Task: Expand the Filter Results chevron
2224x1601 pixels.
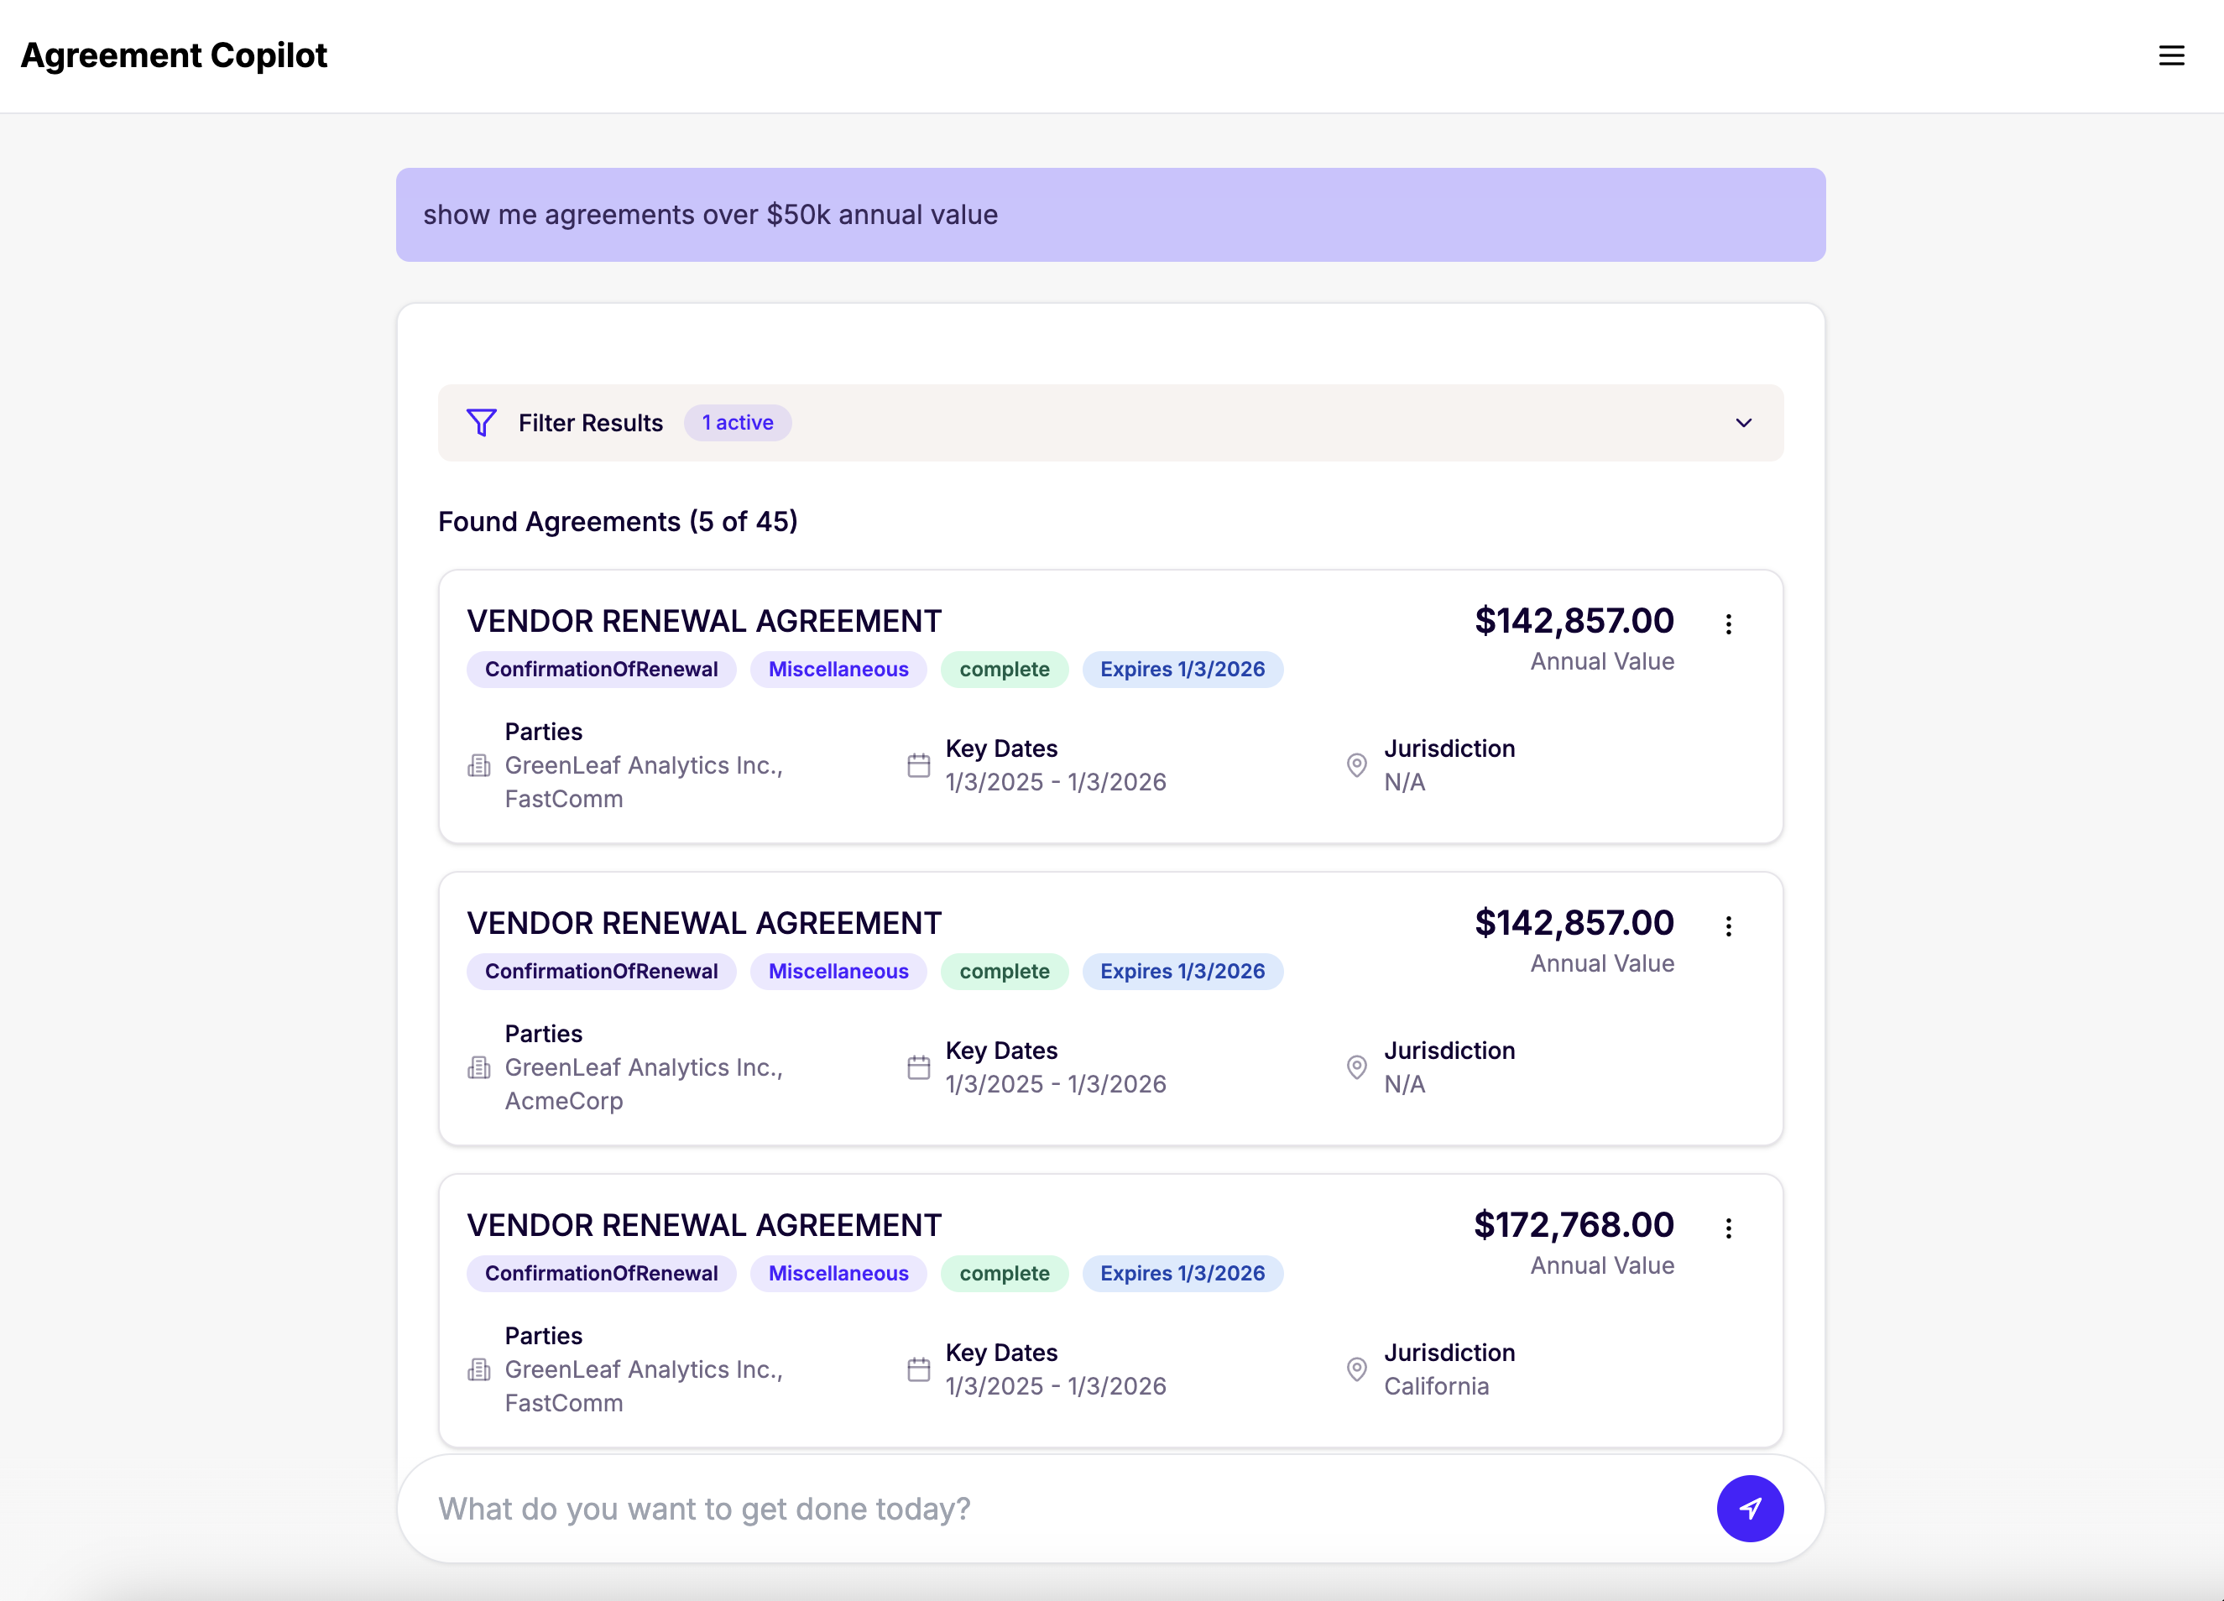Action: (x=1742, y=423)
